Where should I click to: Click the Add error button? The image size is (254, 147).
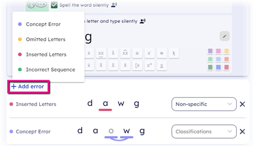tap(28, 86)
